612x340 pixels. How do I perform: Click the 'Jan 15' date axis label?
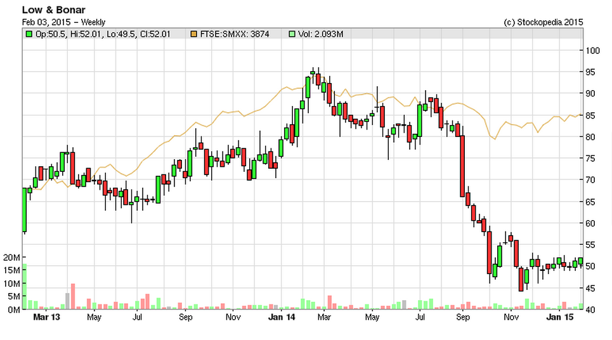(x=560, y=317)
